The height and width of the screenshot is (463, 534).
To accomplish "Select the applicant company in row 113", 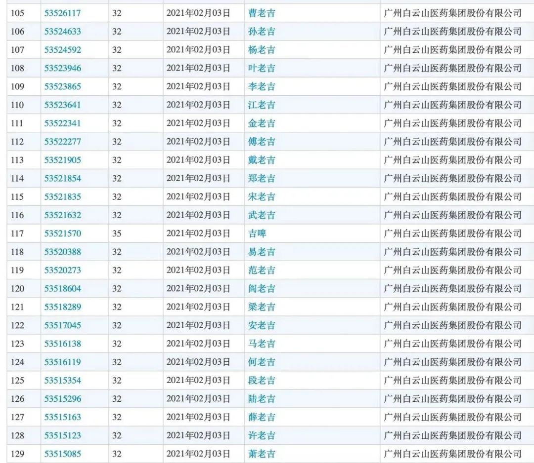I will [452, 160].
